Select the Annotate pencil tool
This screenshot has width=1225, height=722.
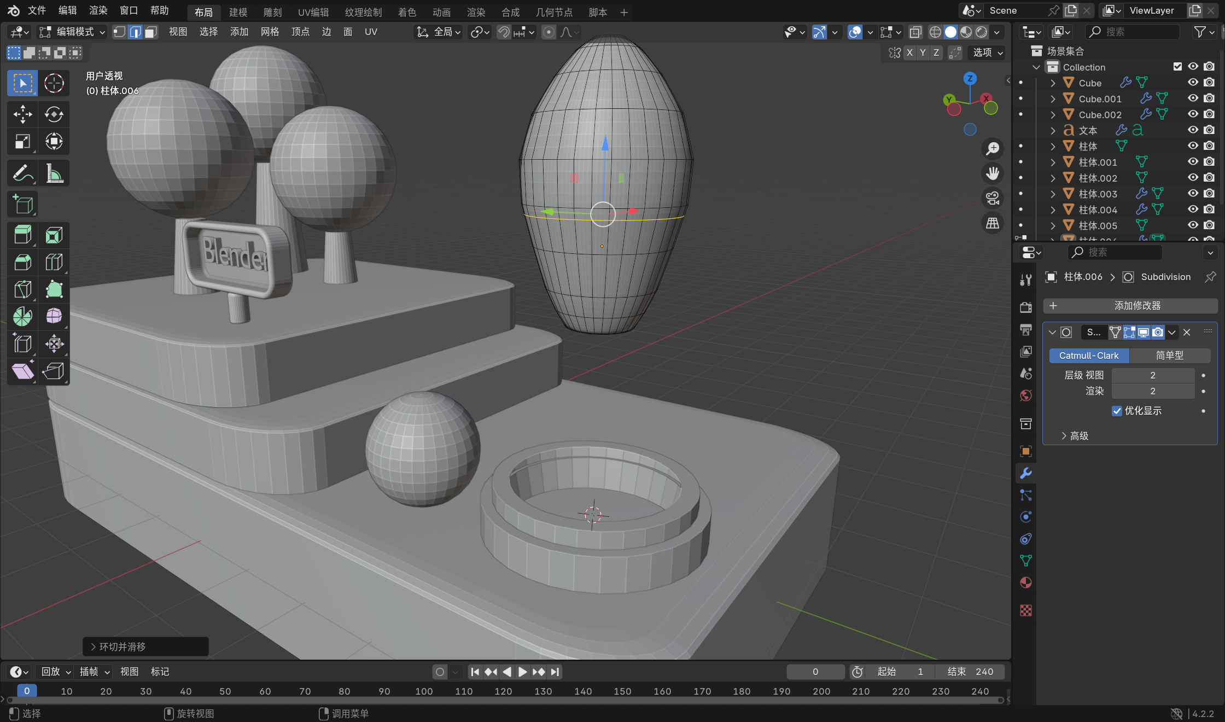tap(22, 173)
